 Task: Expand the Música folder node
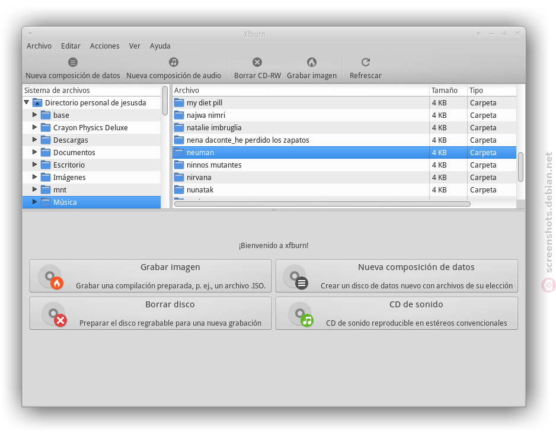tap(34, 201)
